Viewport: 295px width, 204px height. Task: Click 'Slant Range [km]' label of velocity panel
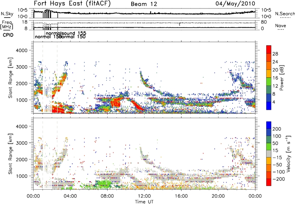[x=10, y=154]
